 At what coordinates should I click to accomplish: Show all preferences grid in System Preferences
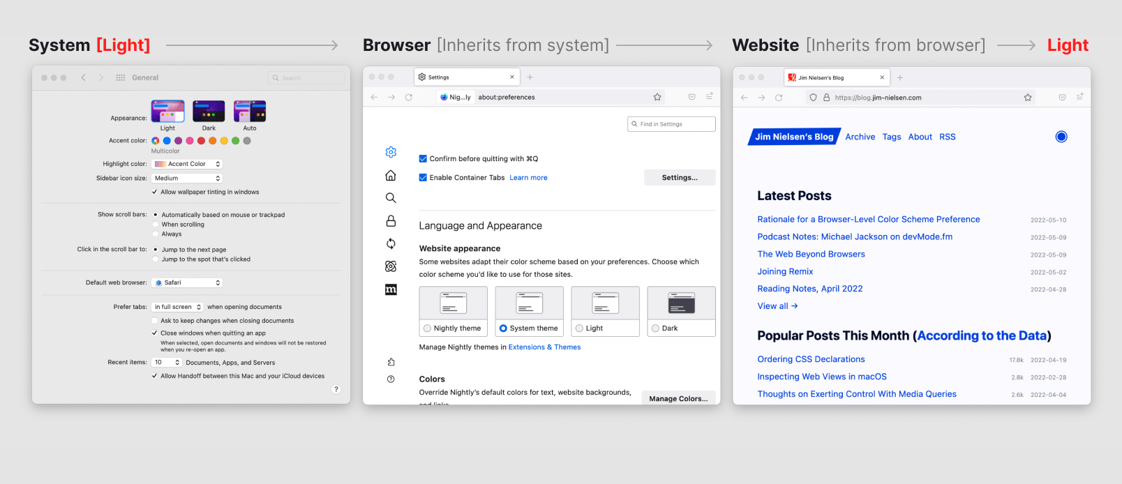click(x=121, y=77)
